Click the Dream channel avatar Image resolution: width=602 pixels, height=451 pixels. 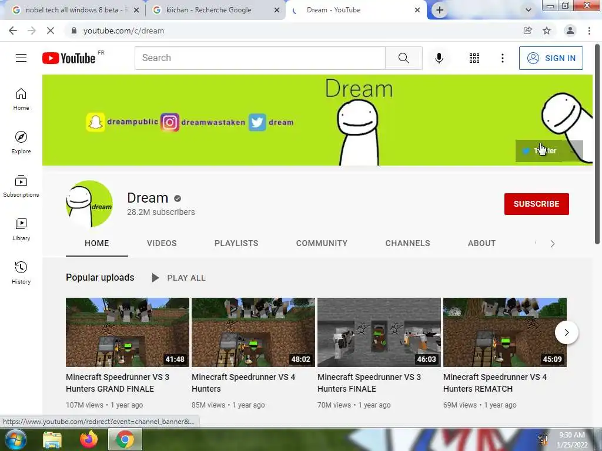[89, 204]
